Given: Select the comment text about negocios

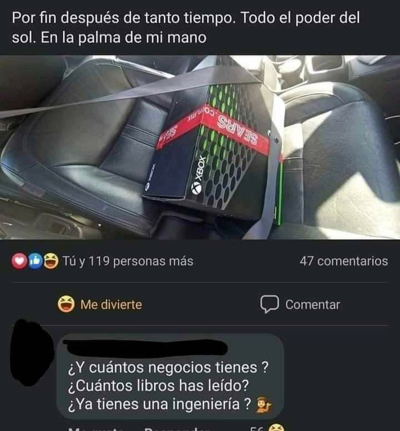Looking at the screenshot, I should [x=168, y=386].
